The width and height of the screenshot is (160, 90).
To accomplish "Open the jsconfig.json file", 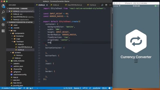I will (x=20, y=85).
